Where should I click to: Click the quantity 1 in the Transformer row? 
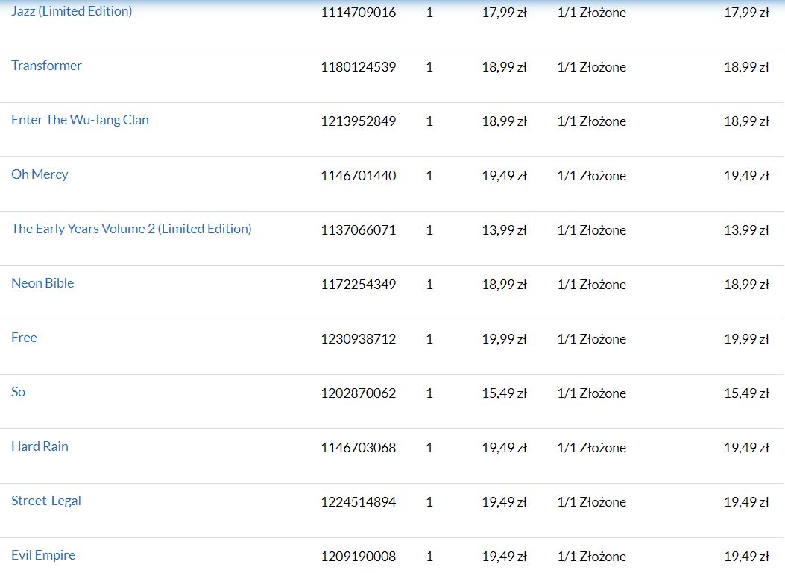pos(429,66)
